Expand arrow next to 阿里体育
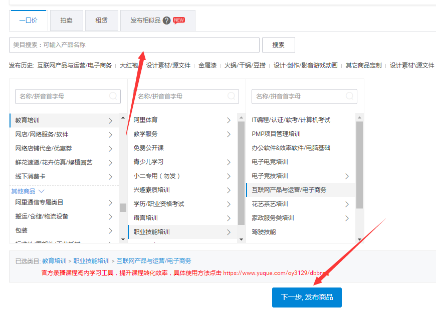The width and height of the screenshot is (436, 317). [x=229, y=120]
